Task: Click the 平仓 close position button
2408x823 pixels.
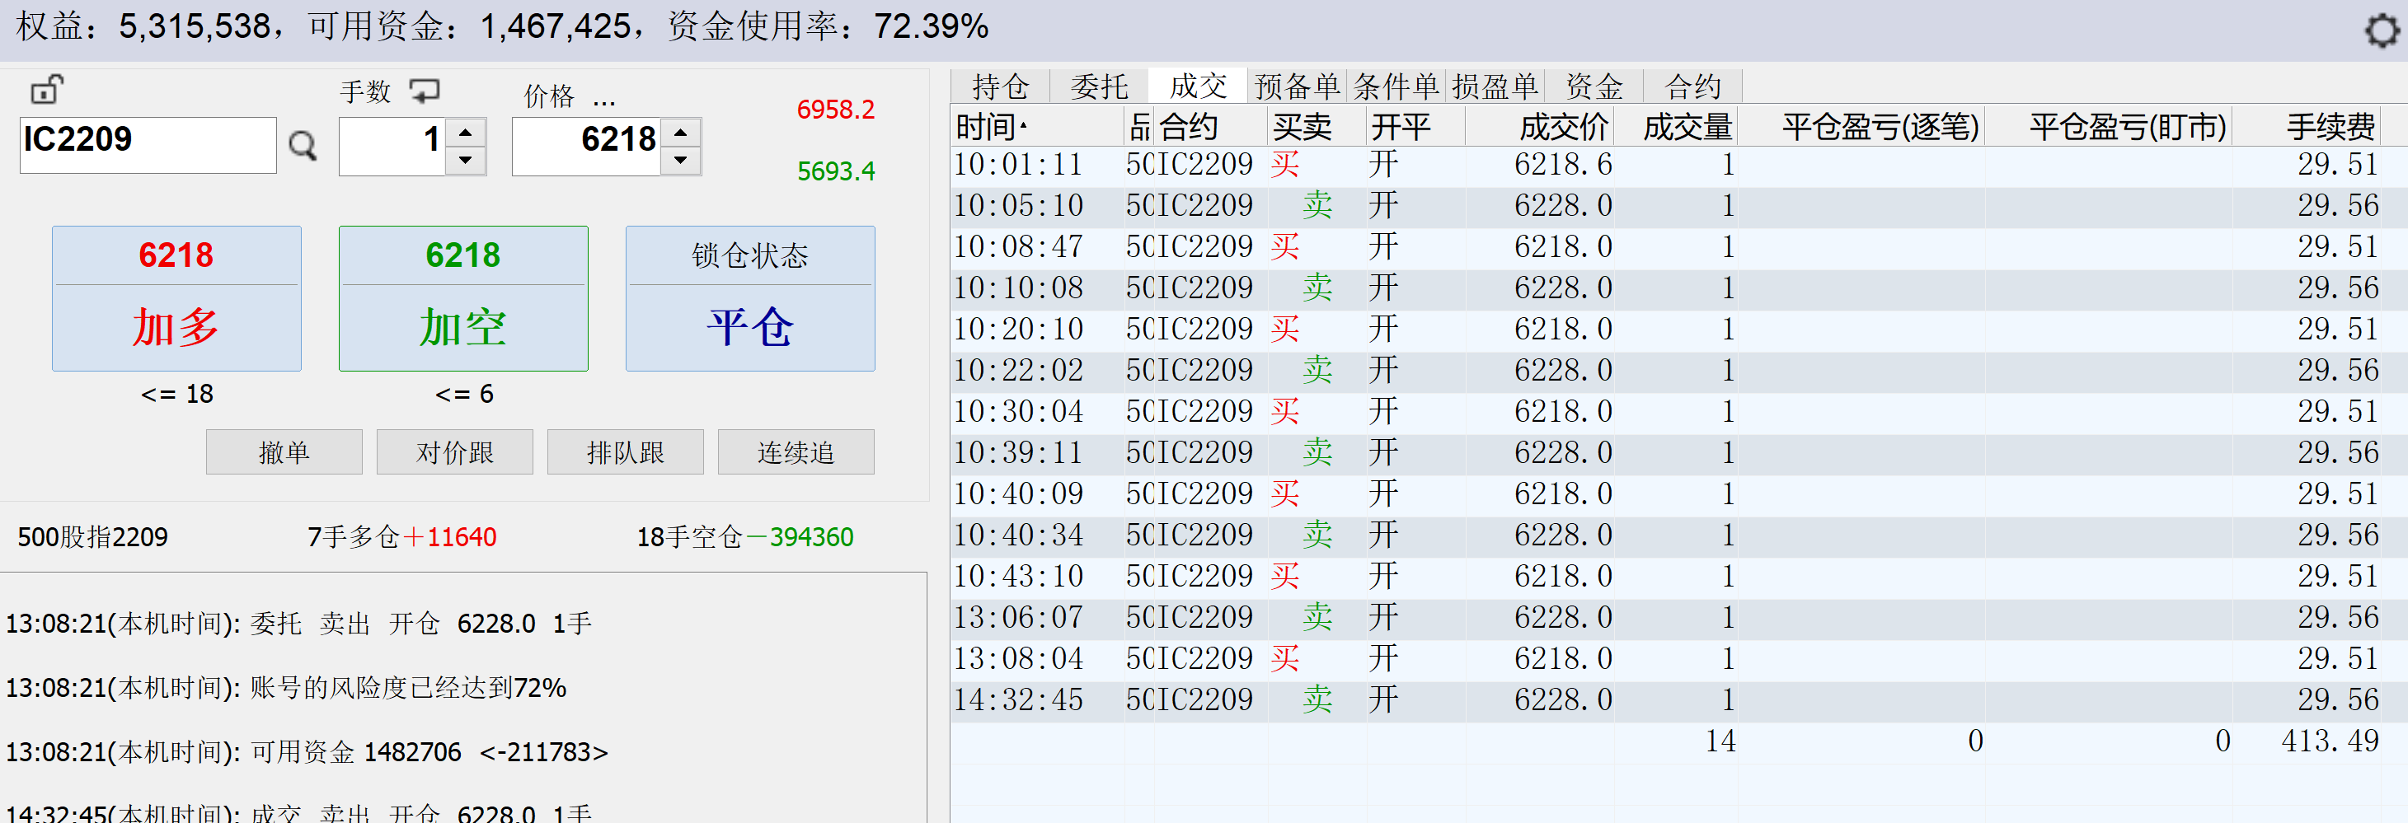Action: pos(749,299)
